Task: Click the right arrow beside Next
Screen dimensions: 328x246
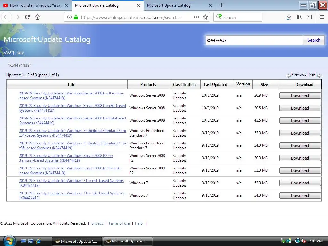Action: coord(319,76)
